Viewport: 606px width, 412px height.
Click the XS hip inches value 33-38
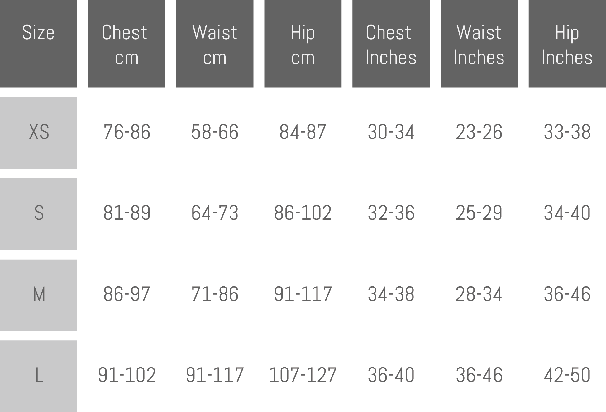coord(567,132)
